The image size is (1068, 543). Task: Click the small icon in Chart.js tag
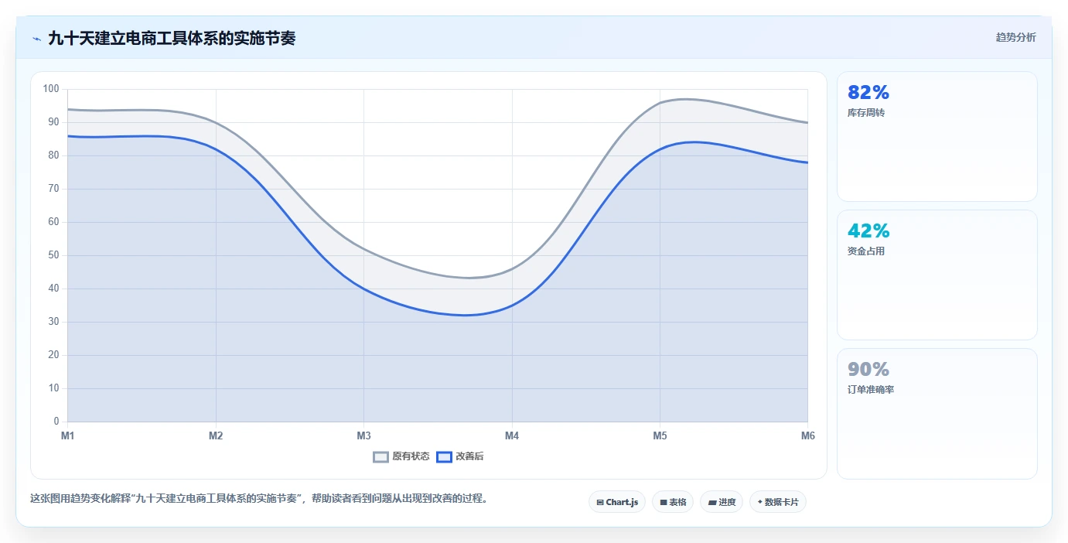(x=600, y=503)
